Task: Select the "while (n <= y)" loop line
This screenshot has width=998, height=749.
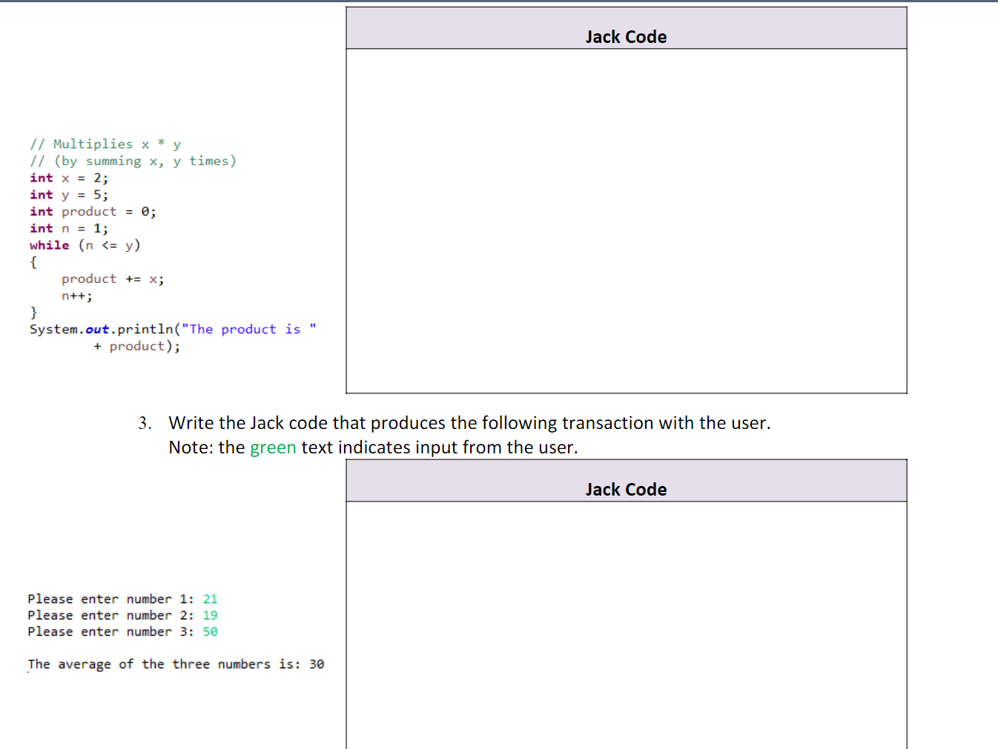Action: point(85,244)
